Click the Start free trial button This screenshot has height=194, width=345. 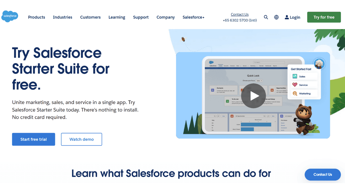pyautogui.click(x=34, y=139)
